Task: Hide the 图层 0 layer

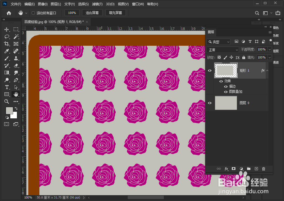Action: pyautogui.click(x=210, y=103)
